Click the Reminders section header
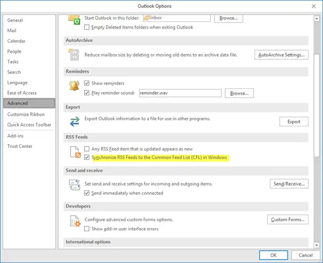Viewport: 323px width, 263px height. point(186,72)
